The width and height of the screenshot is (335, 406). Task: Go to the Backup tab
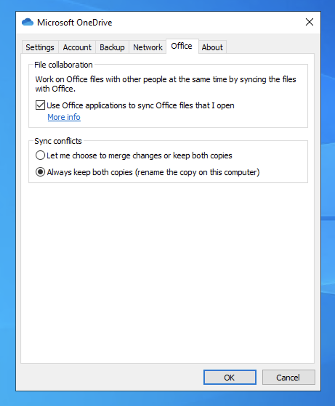pos(112,47)
